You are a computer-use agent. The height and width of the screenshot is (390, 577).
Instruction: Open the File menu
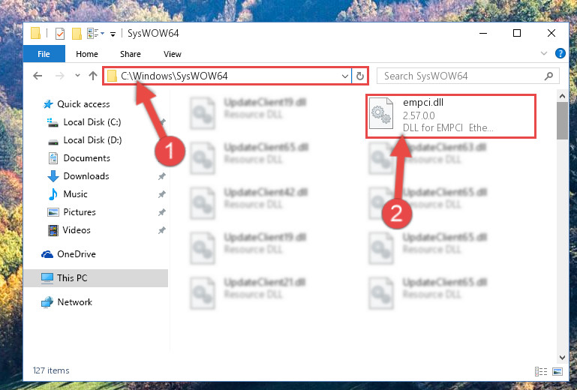pyautogui.click(x=44, y=54)
